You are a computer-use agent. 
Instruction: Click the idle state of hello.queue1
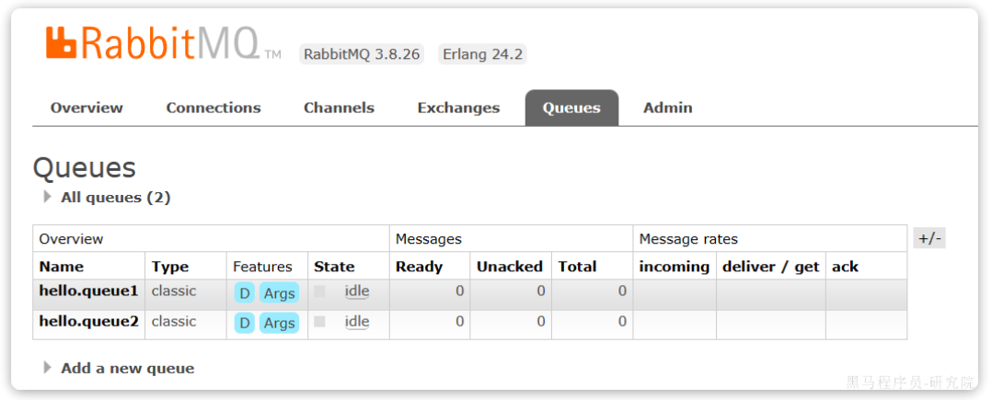click(357, 291)
